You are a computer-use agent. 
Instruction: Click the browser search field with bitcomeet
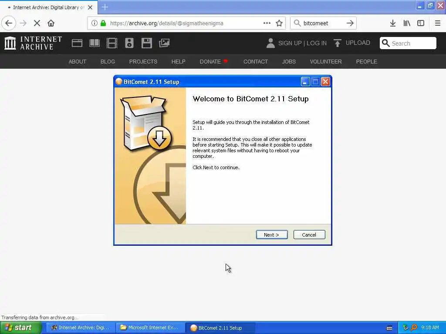pos(323,23)
